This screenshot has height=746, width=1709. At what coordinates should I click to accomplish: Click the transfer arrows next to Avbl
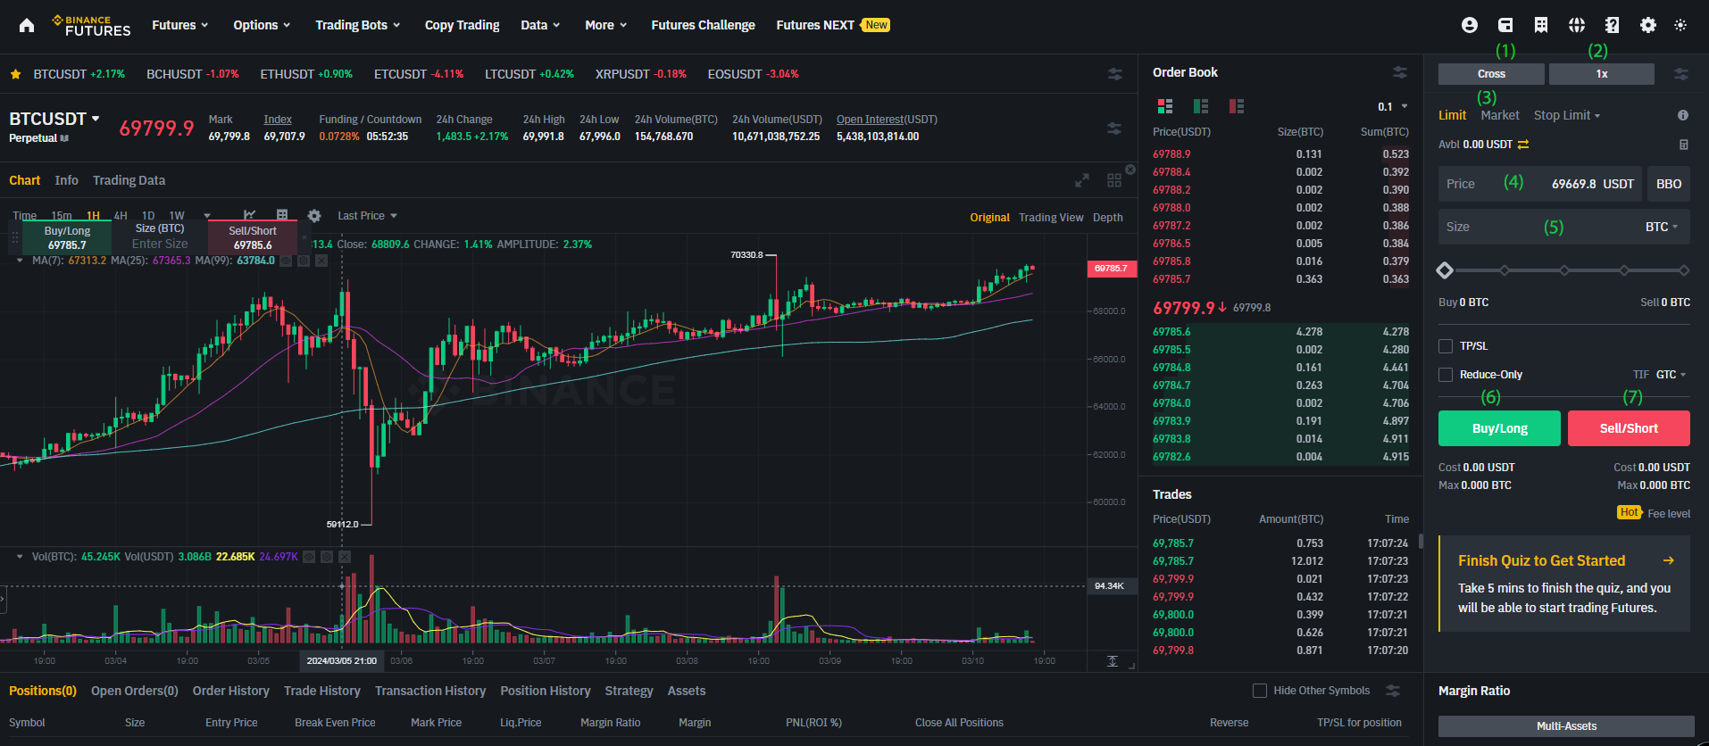(x=1523, y=145)
